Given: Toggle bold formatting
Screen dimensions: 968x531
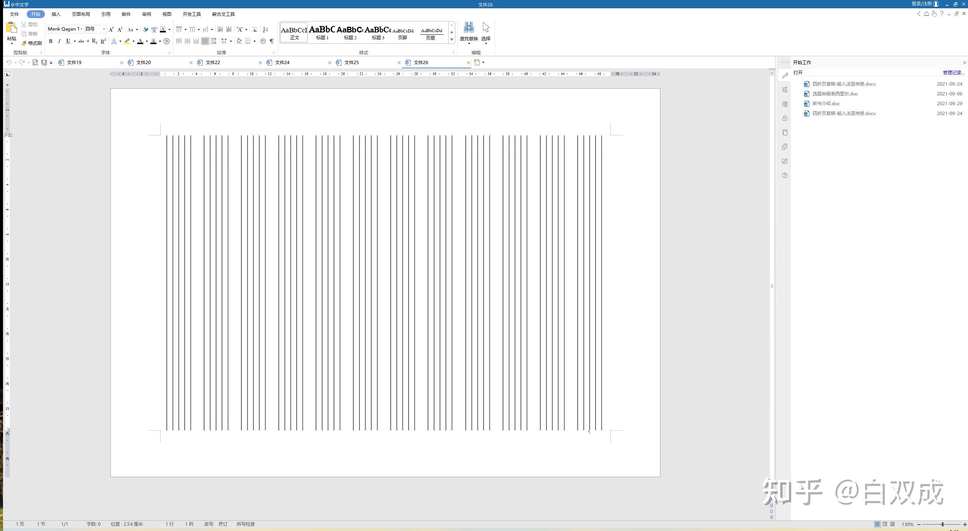Looking at the screenshot, I should (51, 41).
